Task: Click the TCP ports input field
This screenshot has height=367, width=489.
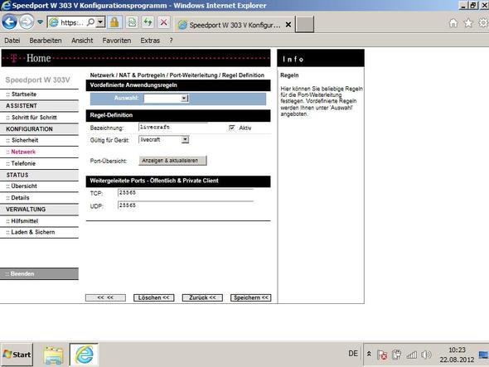Action: coord(186,193)
